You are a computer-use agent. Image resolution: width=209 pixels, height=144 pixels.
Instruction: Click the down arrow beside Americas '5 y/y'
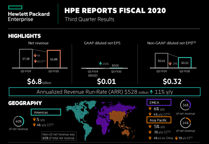(34, 120)
